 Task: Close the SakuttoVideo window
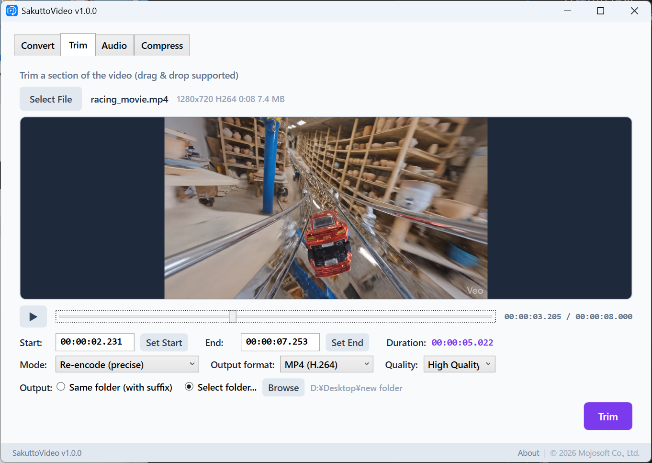pyautogui.click(x=634, y=11)
